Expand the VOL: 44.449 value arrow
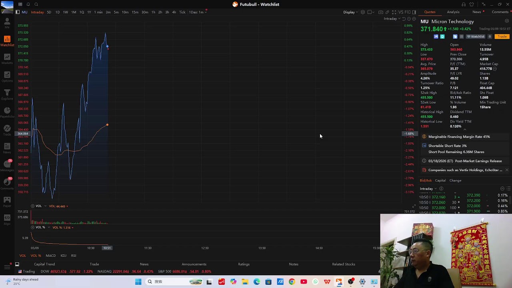The height and width of the screenshot is (288, 512). pos(67,206)
